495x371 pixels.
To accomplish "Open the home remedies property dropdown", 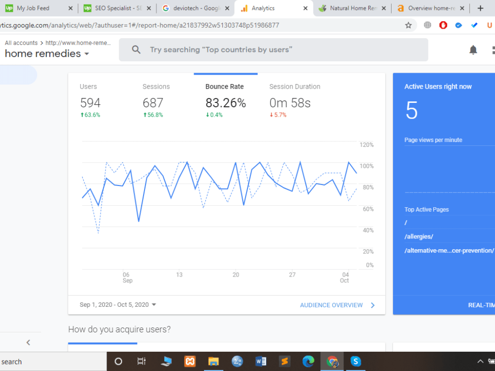I will tap(47, 53).
